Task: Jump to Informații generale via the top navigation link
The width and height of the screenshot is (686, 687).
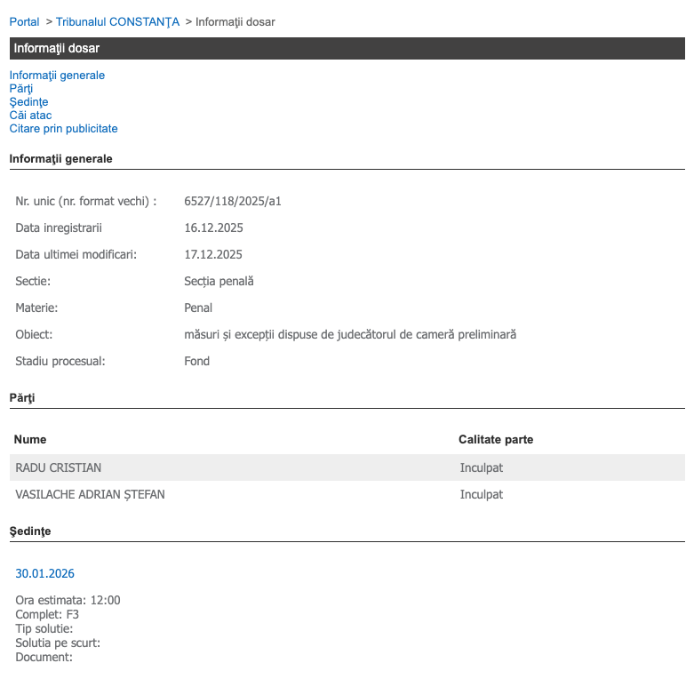Action: pyautogui.click(x=57, y=76)
